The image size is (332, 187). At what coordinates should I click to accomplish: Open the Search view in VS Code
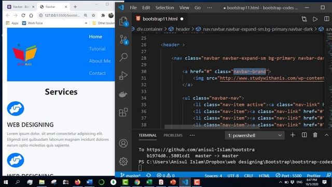(x=123, y=57)
